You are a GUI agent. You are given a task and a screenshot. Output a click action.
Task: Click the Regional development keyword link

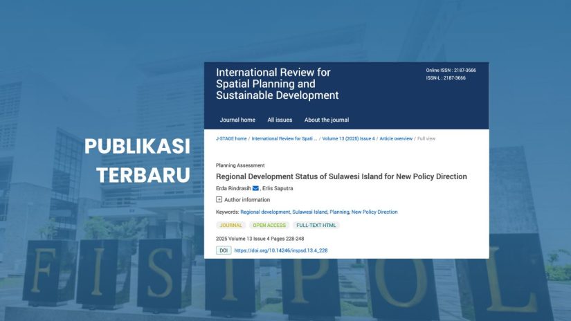pos(265,212)
